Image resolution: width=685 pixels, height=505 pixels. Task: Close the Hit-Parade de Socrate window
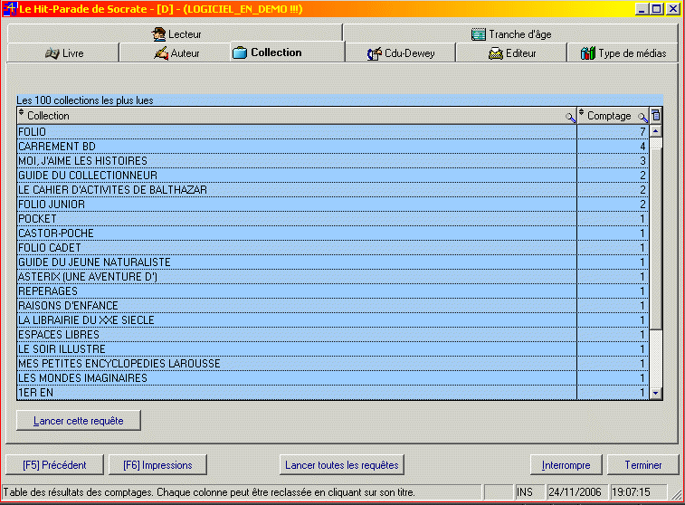point(672,9)
